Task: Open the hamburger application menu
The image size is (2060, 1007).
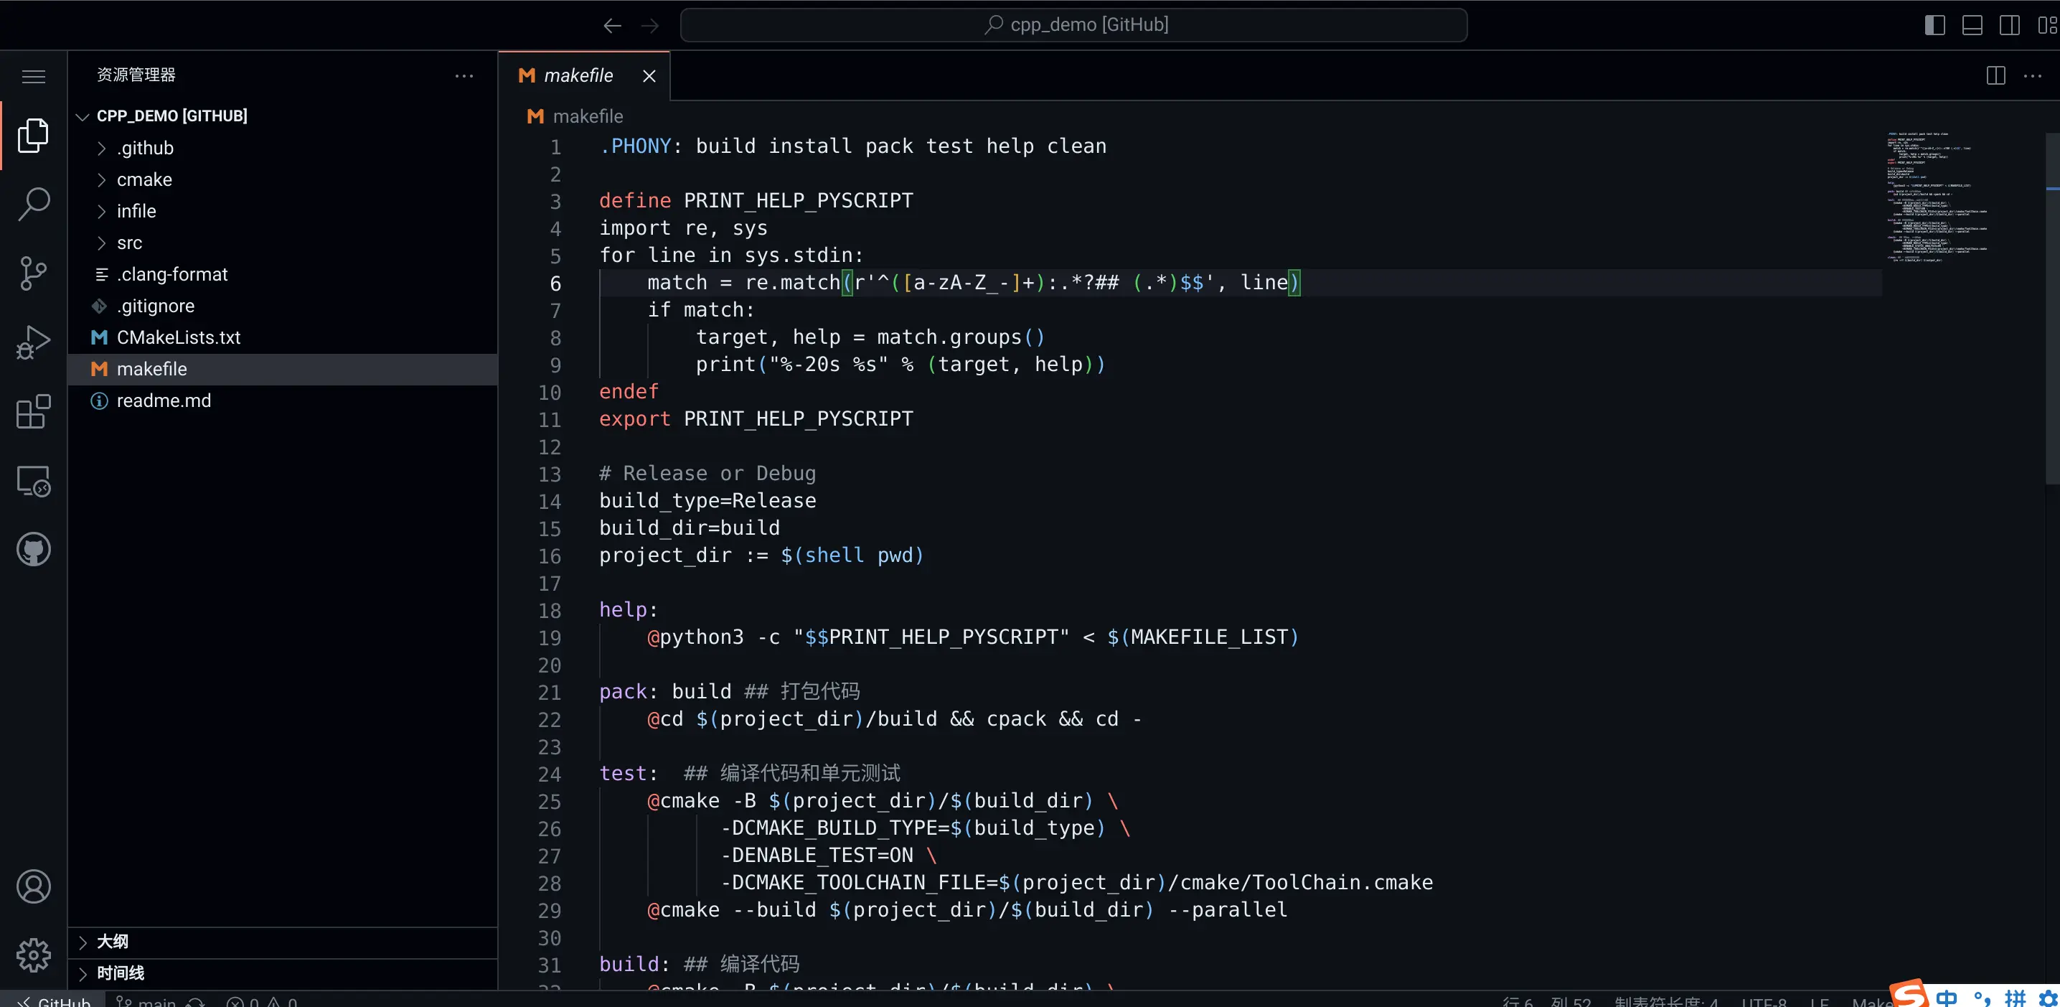Action: 34,76
